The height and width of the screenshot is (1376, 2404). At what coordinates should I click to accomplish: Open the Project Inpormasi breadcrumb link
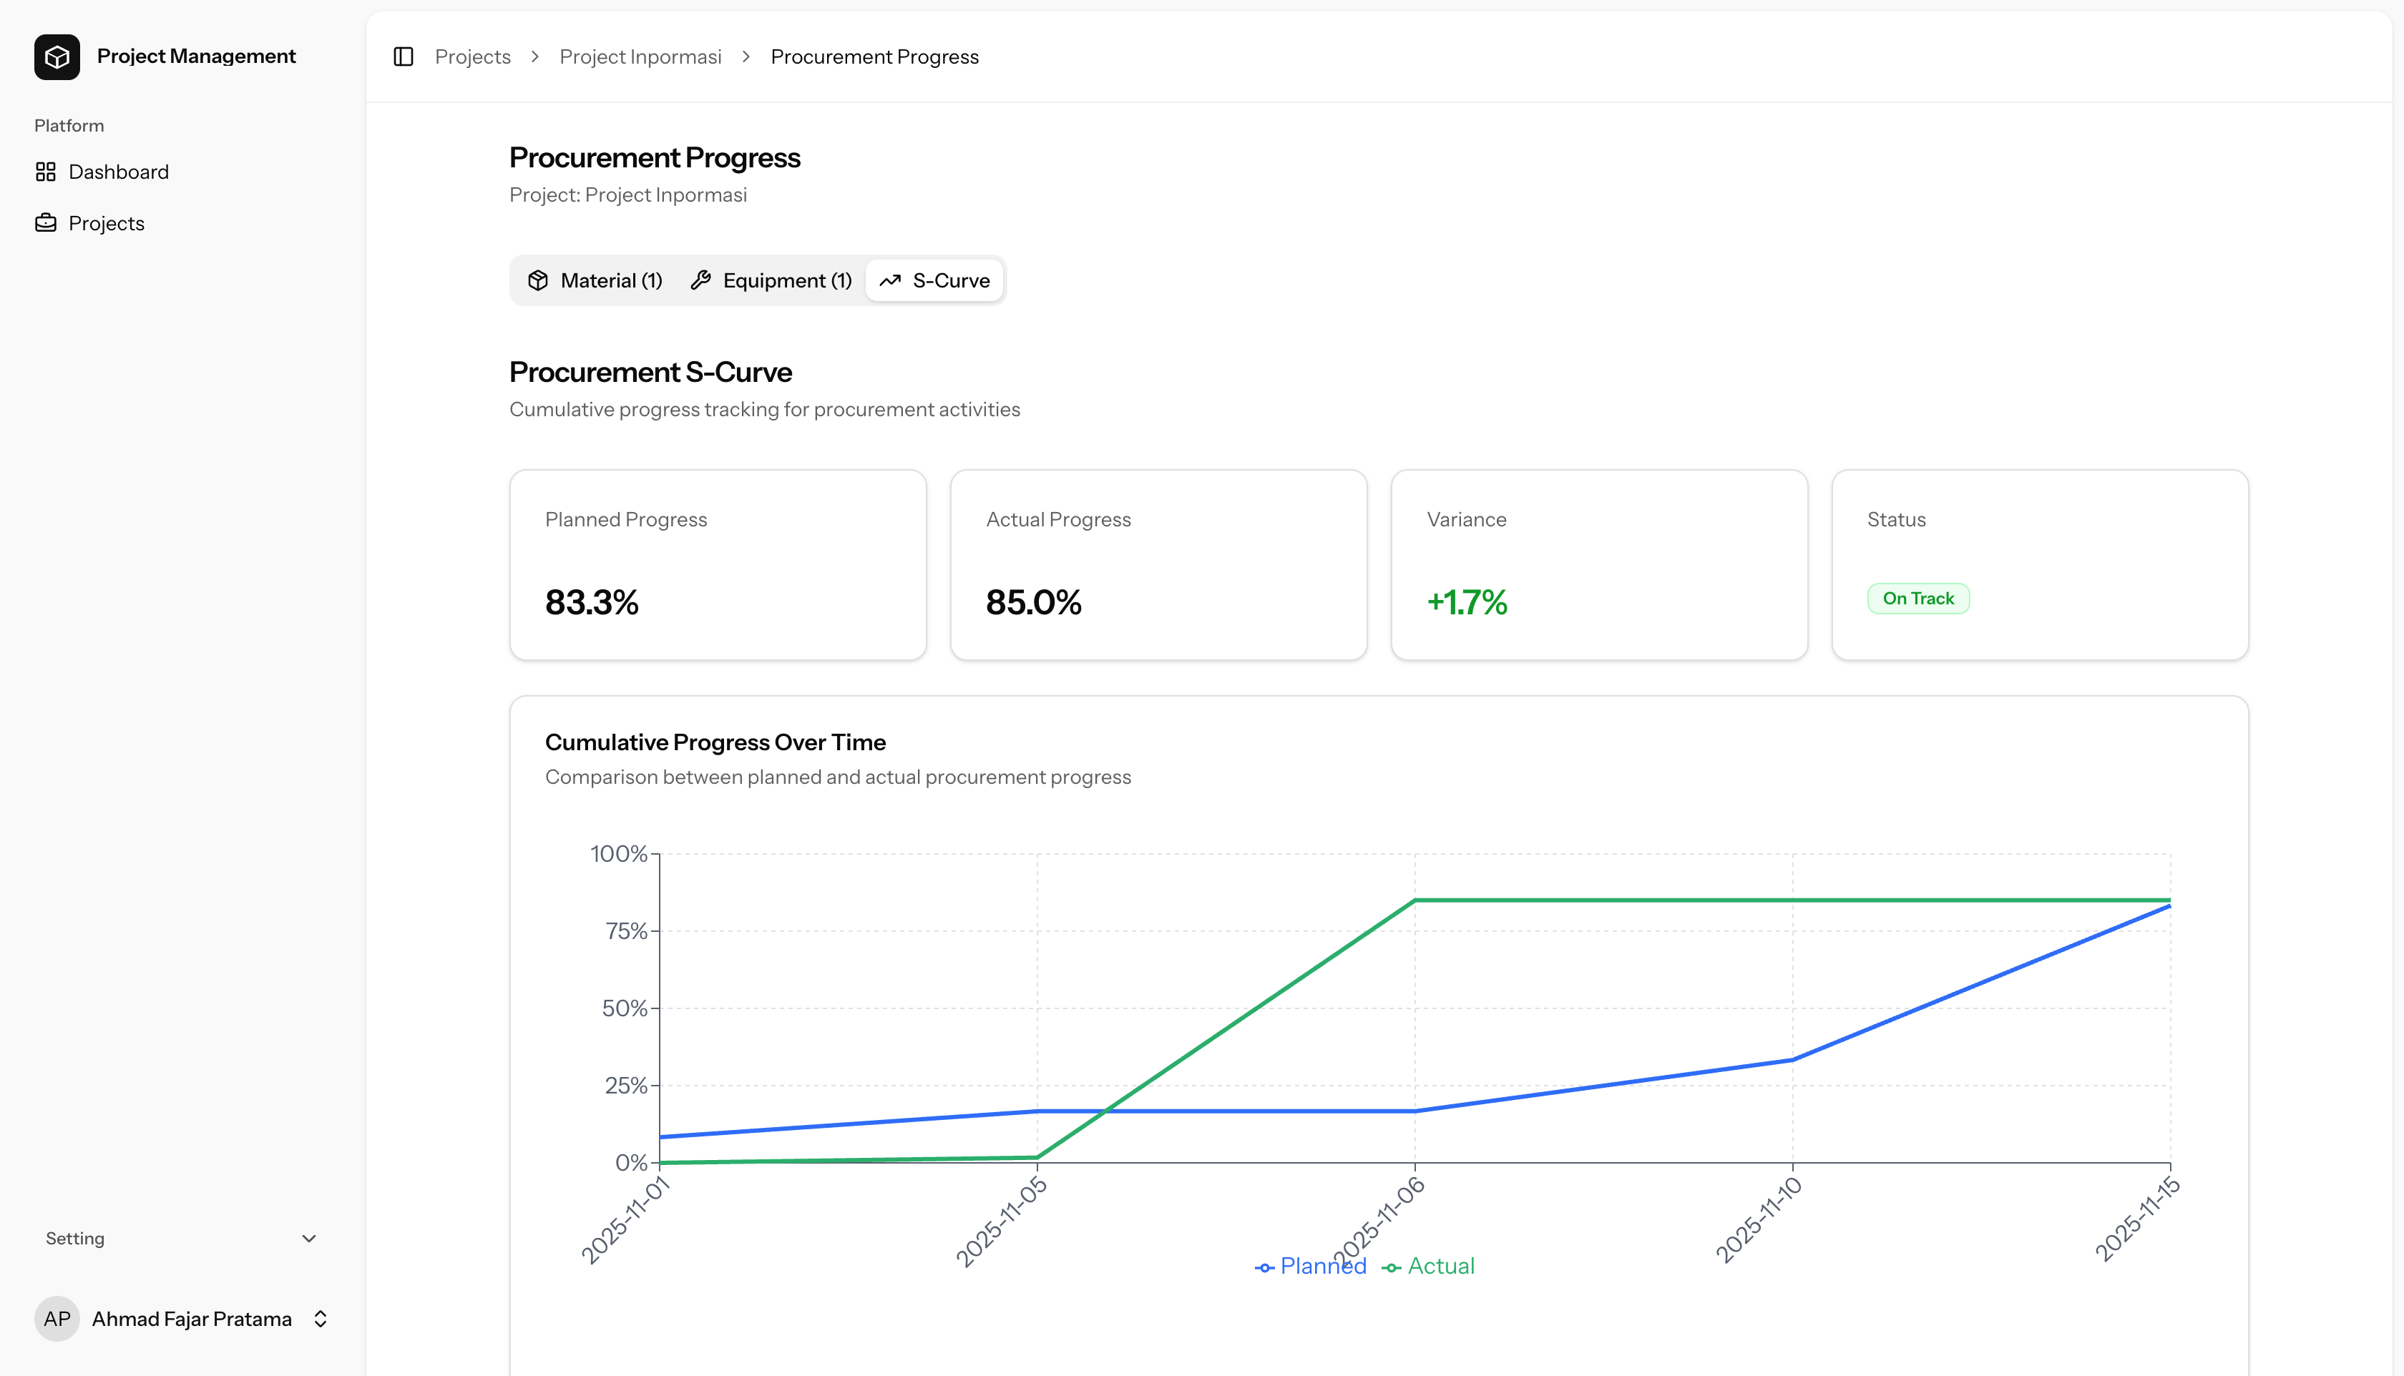click(x=640, y=56)
